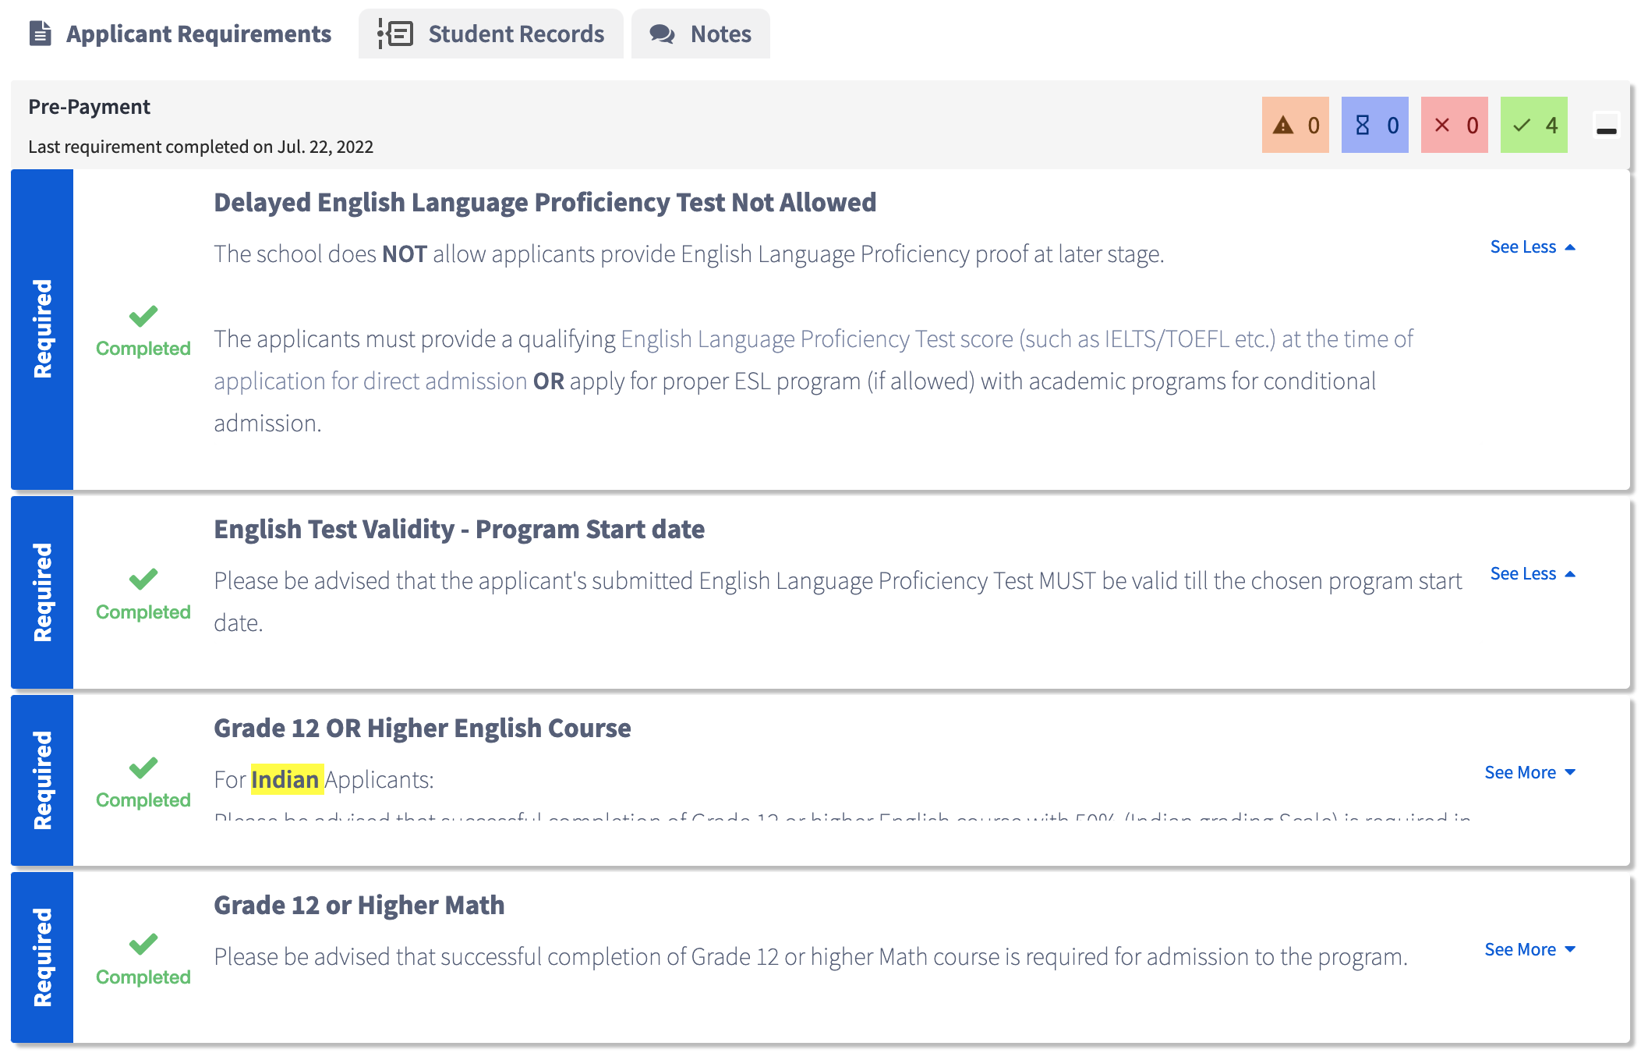Click the blue Required label of Math requirement
Screen dimensions: 1648x1053
point(42,957)
